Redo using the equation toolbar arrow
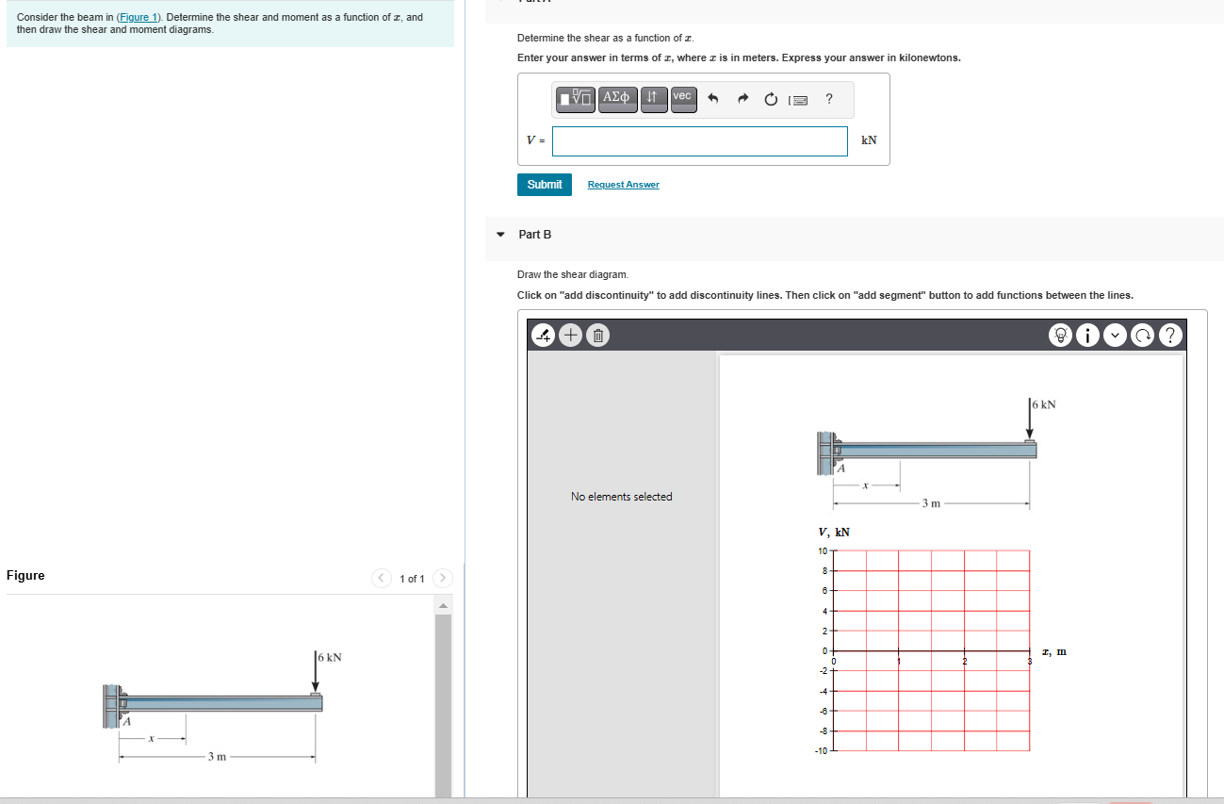1224x804 pixels. (x=743, y=99)
